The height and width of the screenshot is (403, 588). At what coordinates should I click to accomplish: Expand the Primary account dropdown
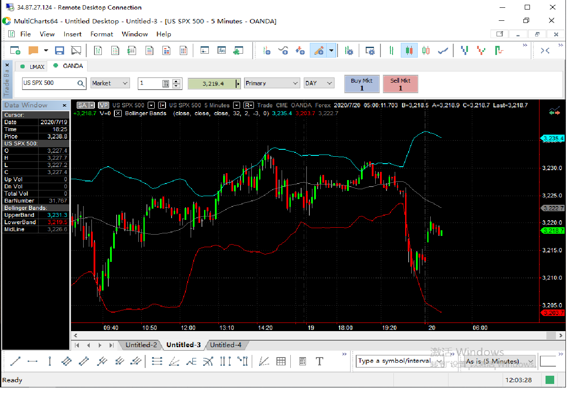272,83
